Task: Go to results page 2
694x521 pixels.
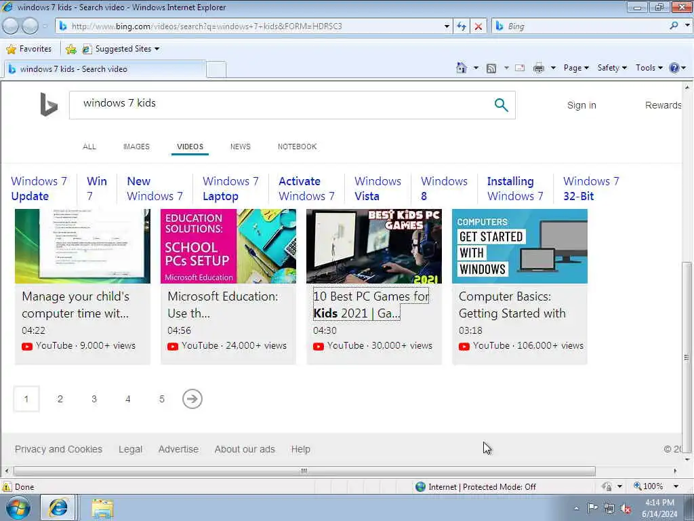Action: [60, 399]
